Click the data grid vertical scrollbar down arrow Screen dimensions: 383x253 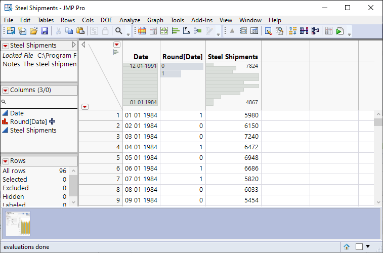378,202
